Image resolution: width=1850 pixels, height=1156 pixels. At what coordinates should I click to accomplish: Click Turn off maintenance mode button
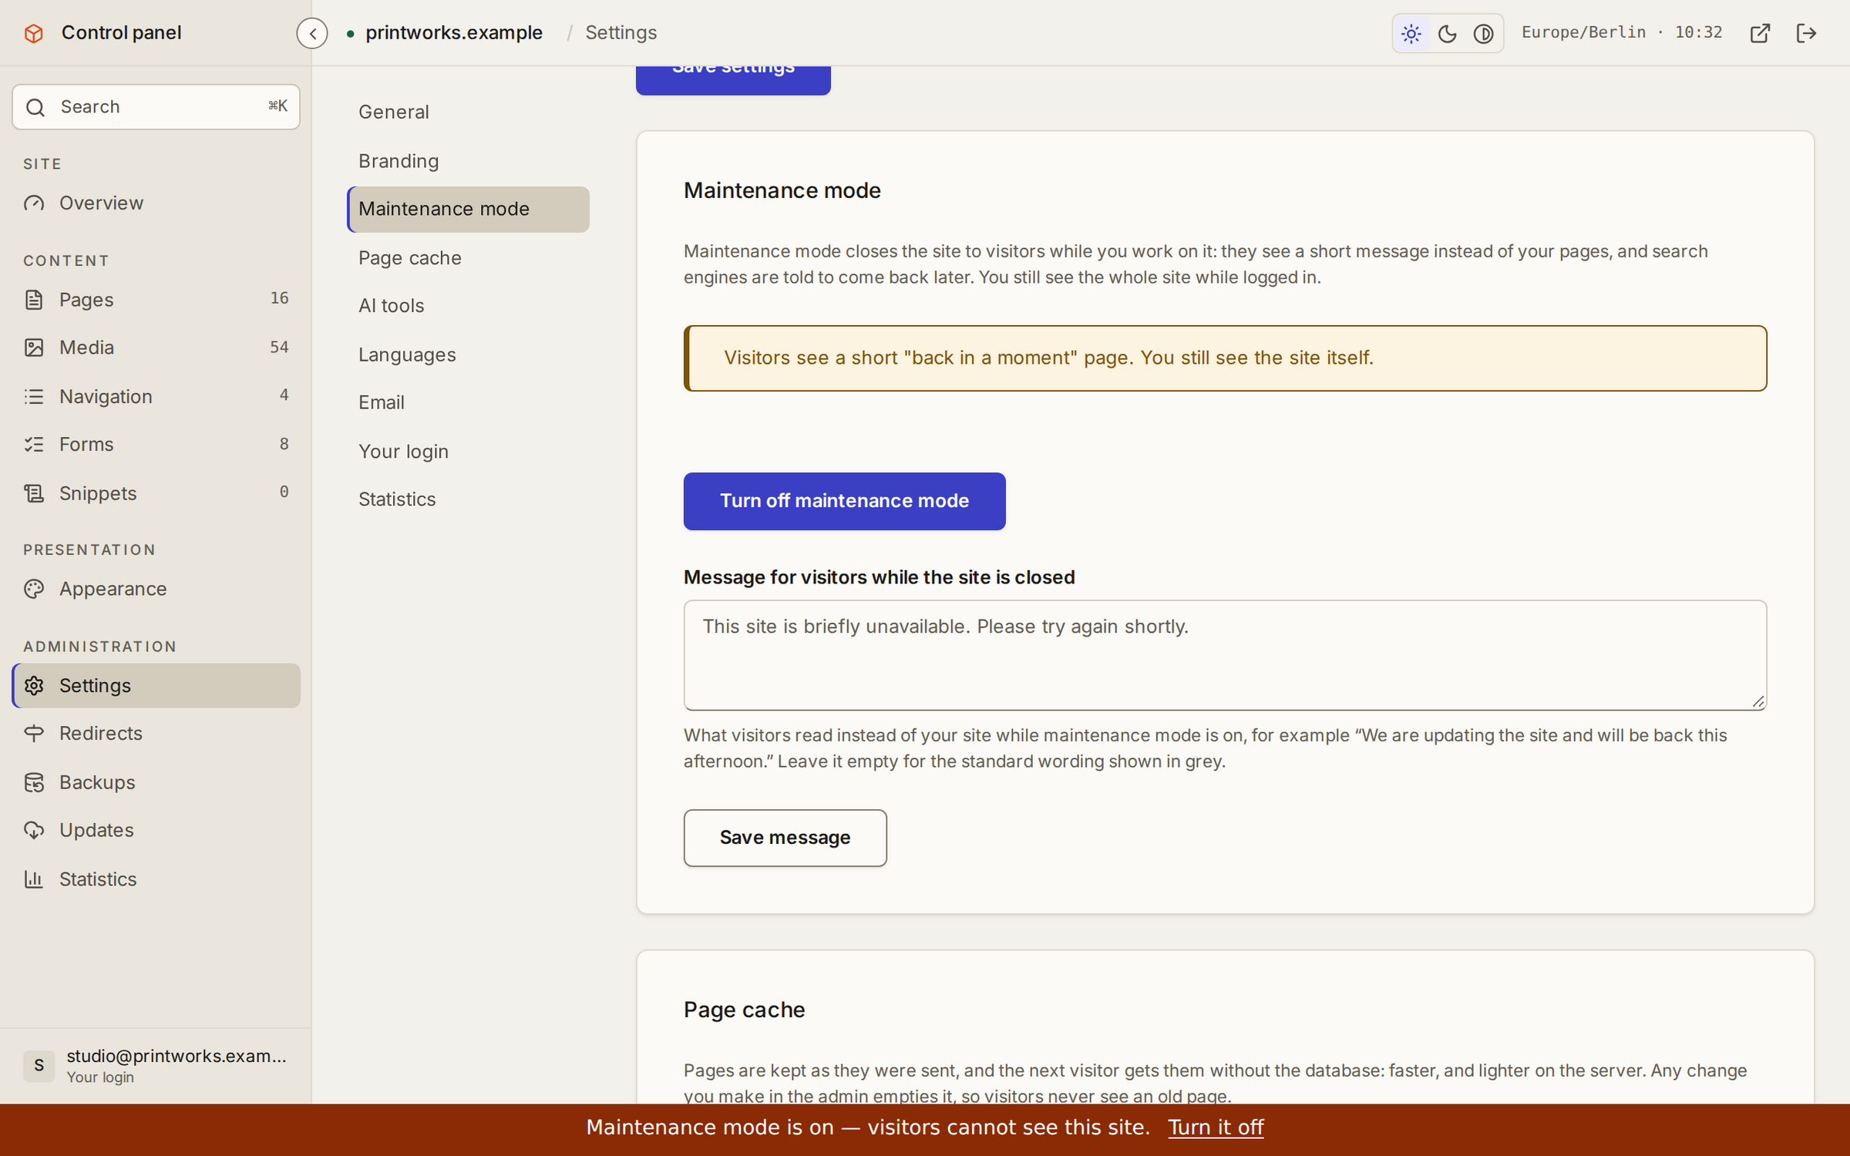[x=844, y=501]
